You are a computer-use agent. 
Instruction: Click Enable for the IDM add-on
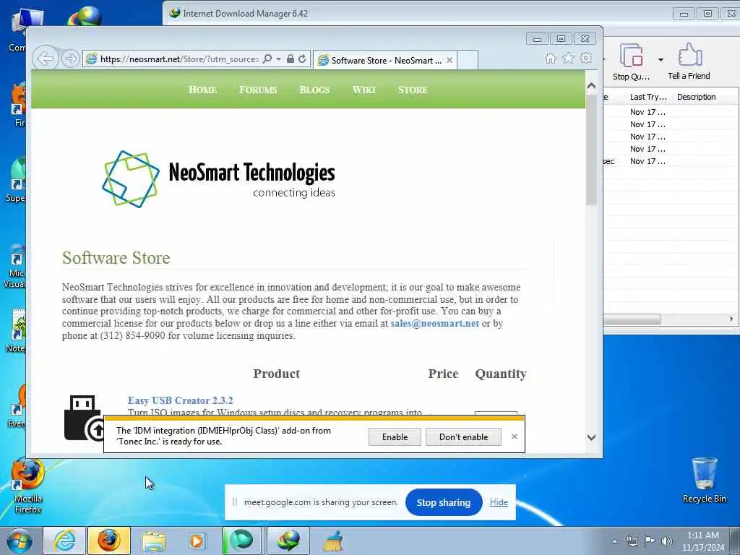pyautogui.click(x=395, y=437)
